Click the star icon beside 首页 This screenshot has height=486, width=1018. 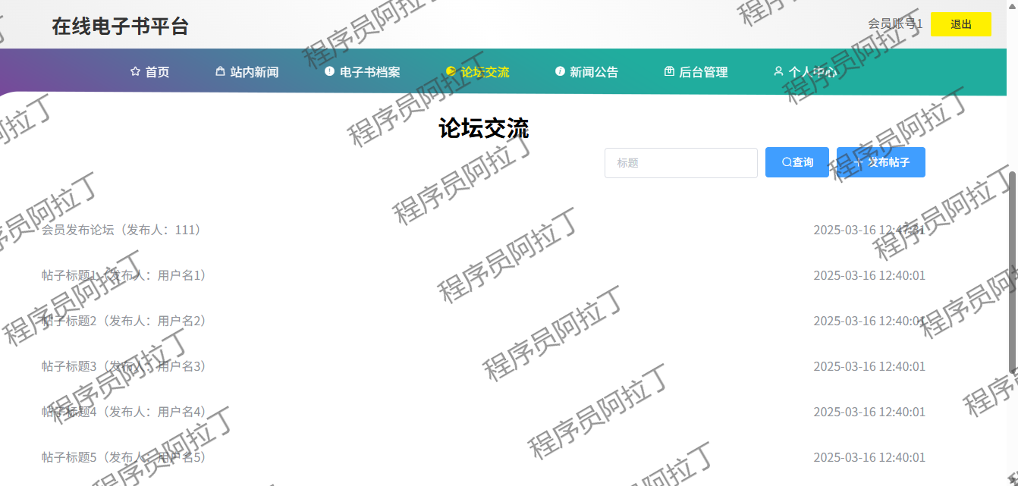tap(136, 71)
